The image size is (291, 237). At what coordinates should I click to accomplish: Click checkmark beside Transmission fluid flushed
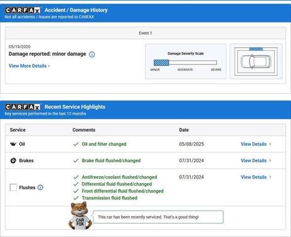point(76,197)
